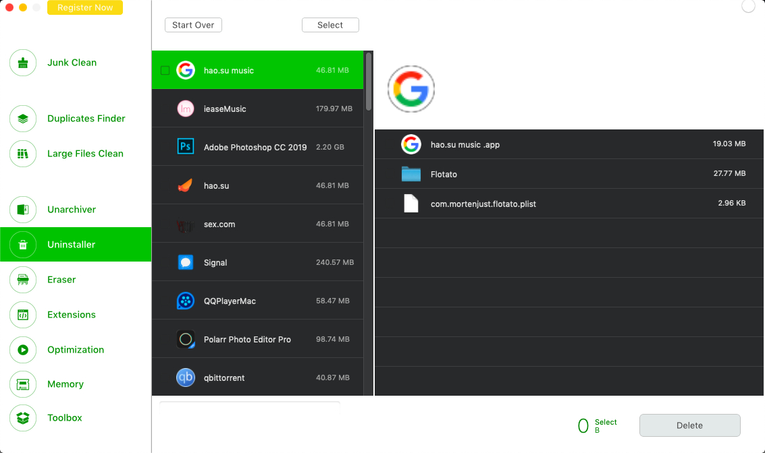Click the 2.96 KB size value
This screenshot has width=765, height=453.
732,203
